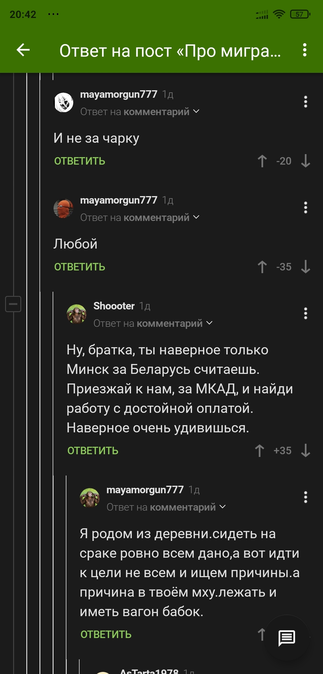Viewport: 323px width, 674px height.
Task: View Shoooter's monkey avatar
Action: tap(77, 314)
